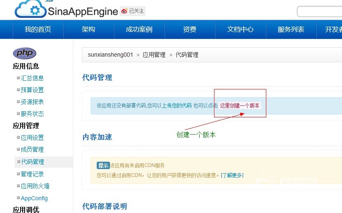Screen dimensions: 342x213
Task: Click the 代码管理 page heading
Action: coord(97,78)
